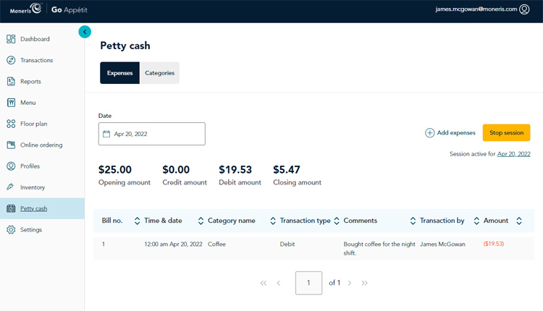Image resolution: width=543 pixels, height=311 pixels.
Task: Click the Go Appétit title
Action: (x=70, y=10)
